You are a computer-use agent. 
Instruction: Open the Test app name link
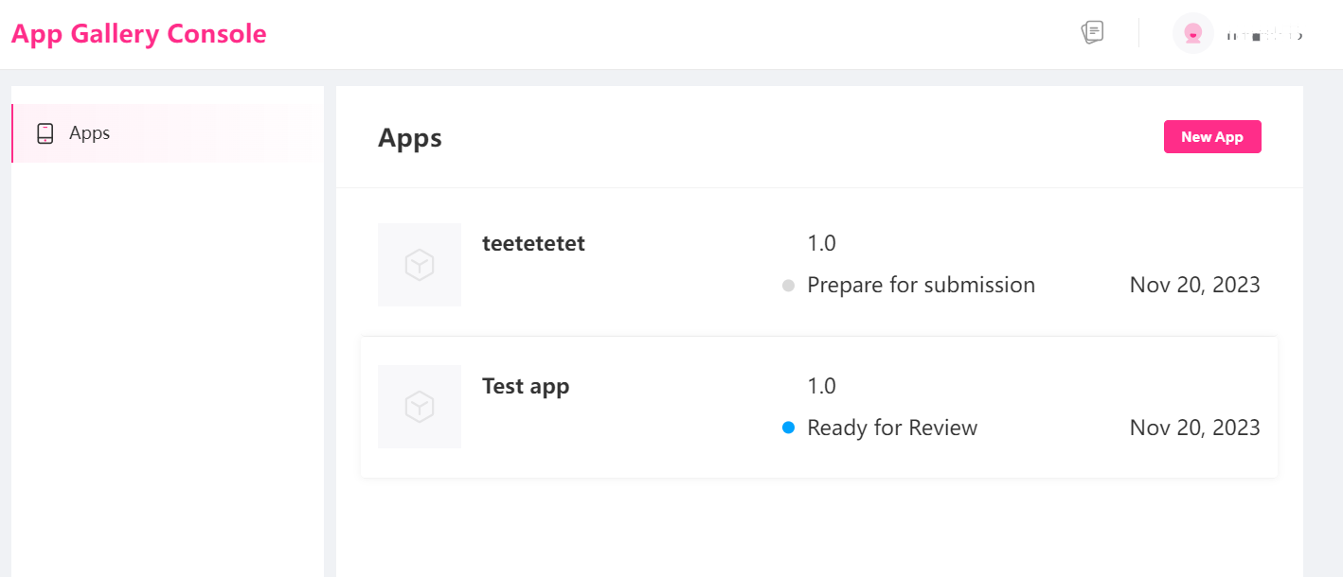point(526,386)
